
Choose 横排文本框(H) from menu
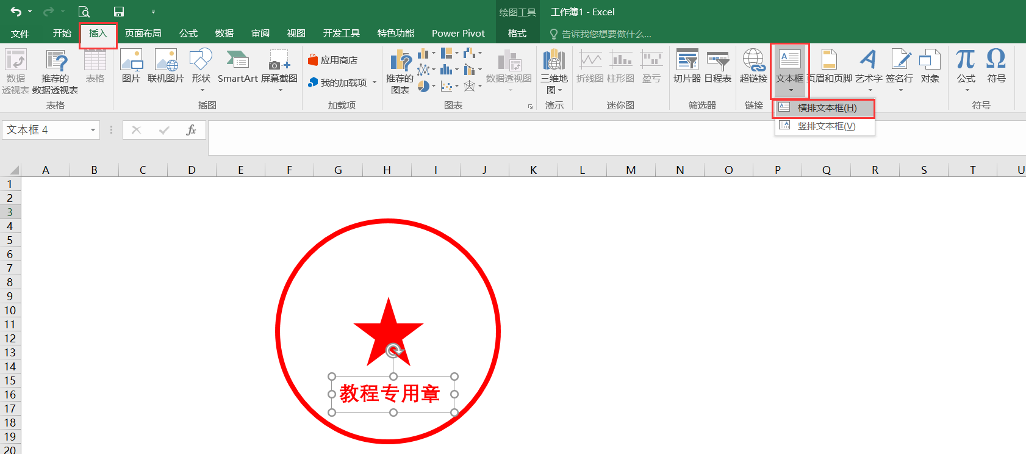[x=825, y=108]
